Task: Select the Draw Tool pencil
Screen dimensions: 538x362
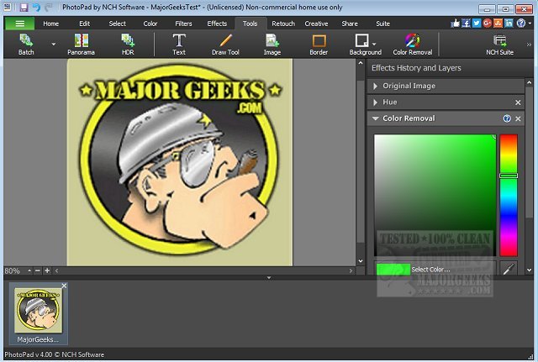Action: coord(225,45)
